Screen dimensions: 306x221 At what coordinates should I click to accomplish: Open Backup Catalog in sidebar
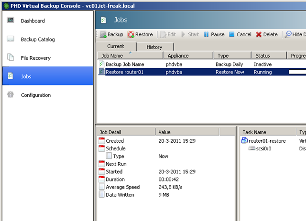click(37, 39)
